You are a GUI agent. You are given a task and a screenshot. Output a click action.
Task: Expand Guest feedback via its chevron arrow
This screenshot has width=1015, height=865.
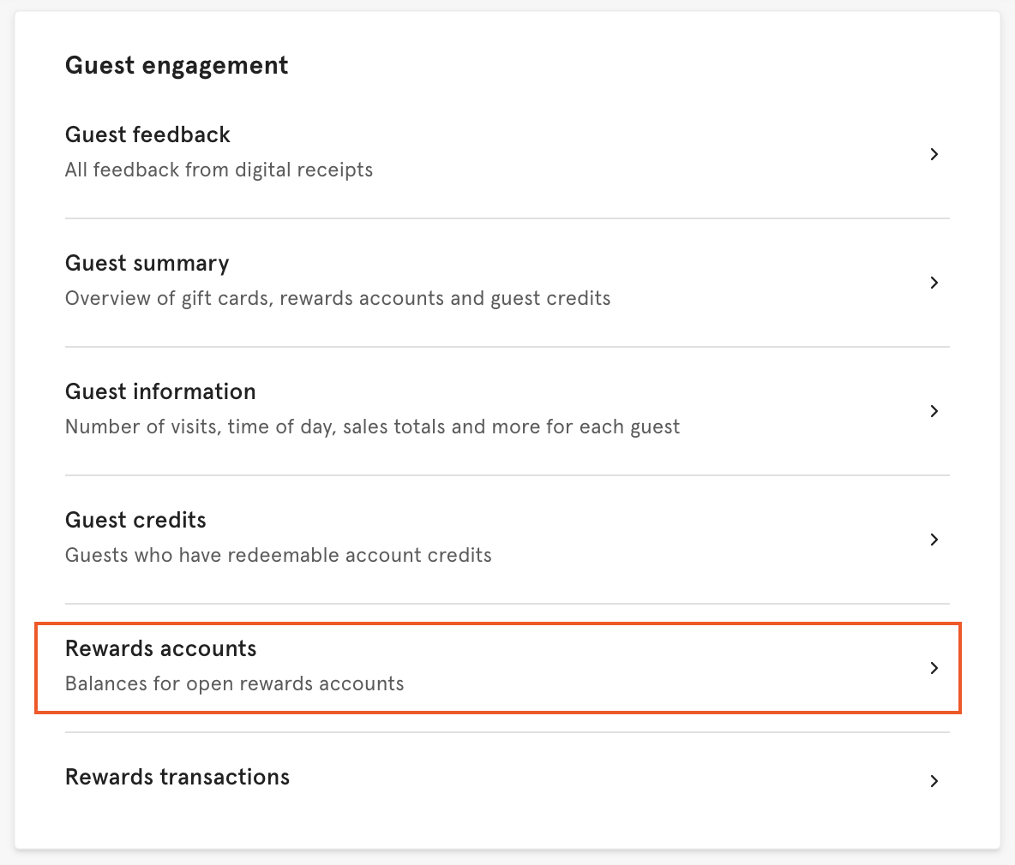(934, 154)
